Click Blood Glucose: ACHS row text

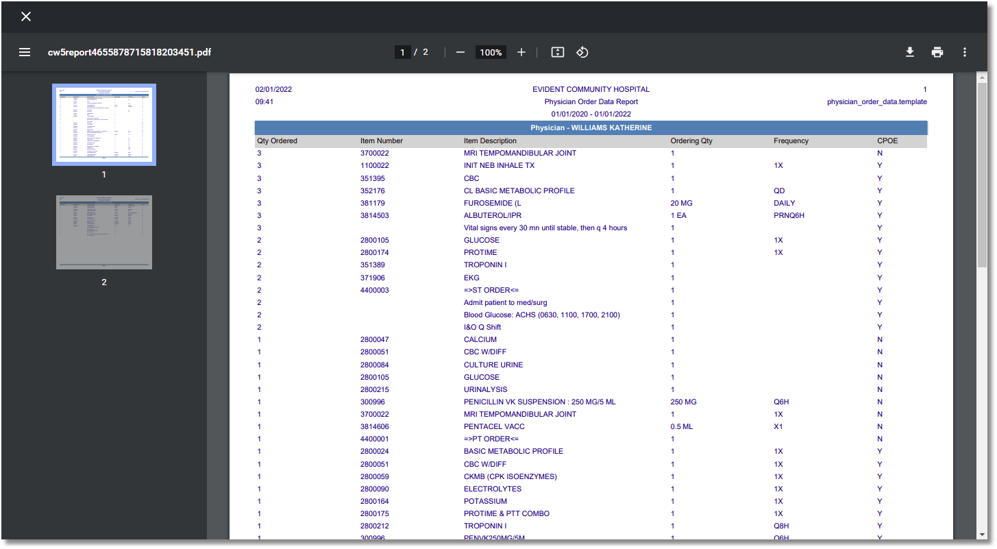(x=542, y=315)
